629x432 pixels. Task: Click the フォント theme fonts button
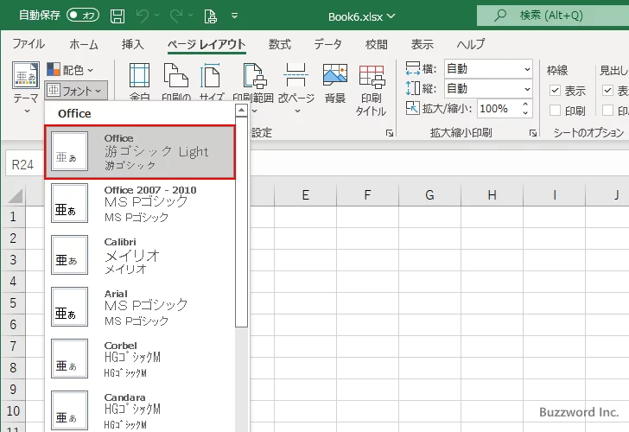pos(76,91)
